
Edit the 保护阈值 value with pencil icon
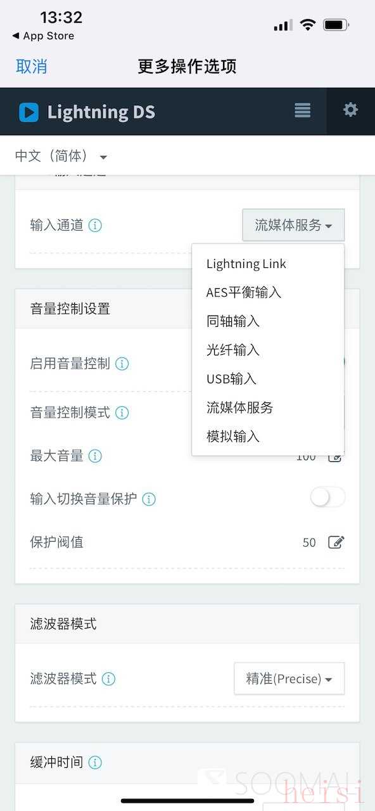[x=336, y=542]
